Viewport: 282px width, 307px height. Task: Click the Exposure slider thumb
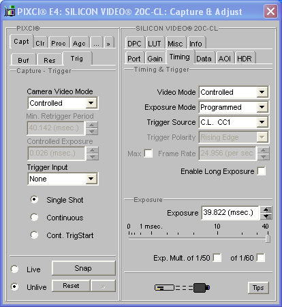coord(268,239)
